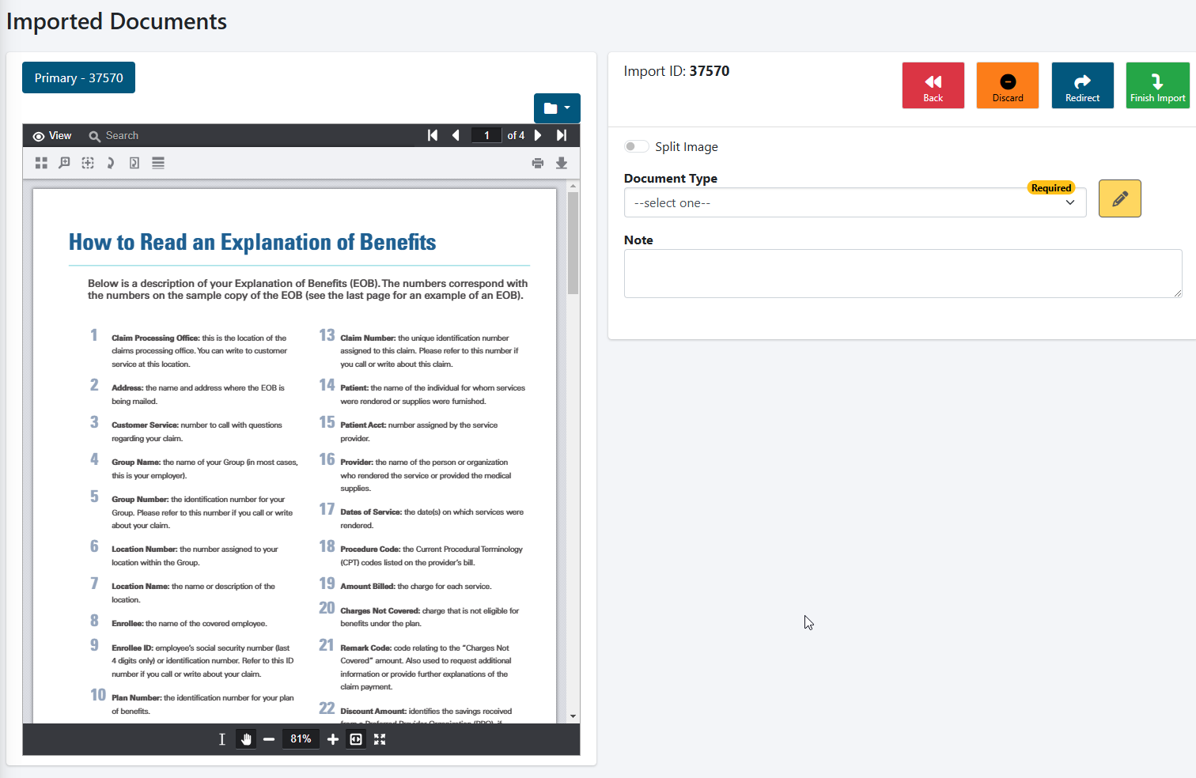Screen dimensions: 1196x778
Task: Enter fullscreen presentation mode
Action: click(x=380, y=739)
